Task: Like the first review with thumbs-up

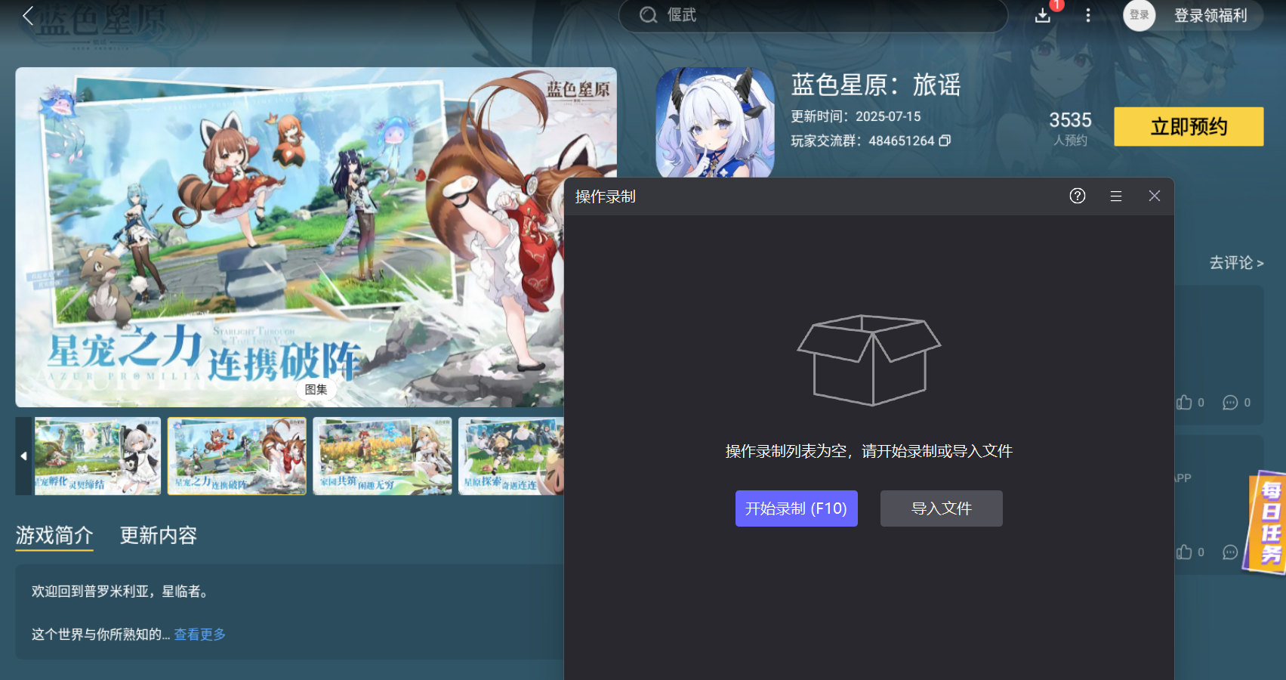Action: click(x=1185, y=403)
